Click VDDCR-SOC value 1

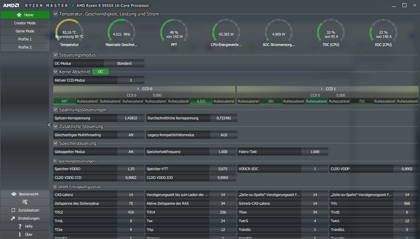coord(315,169)
